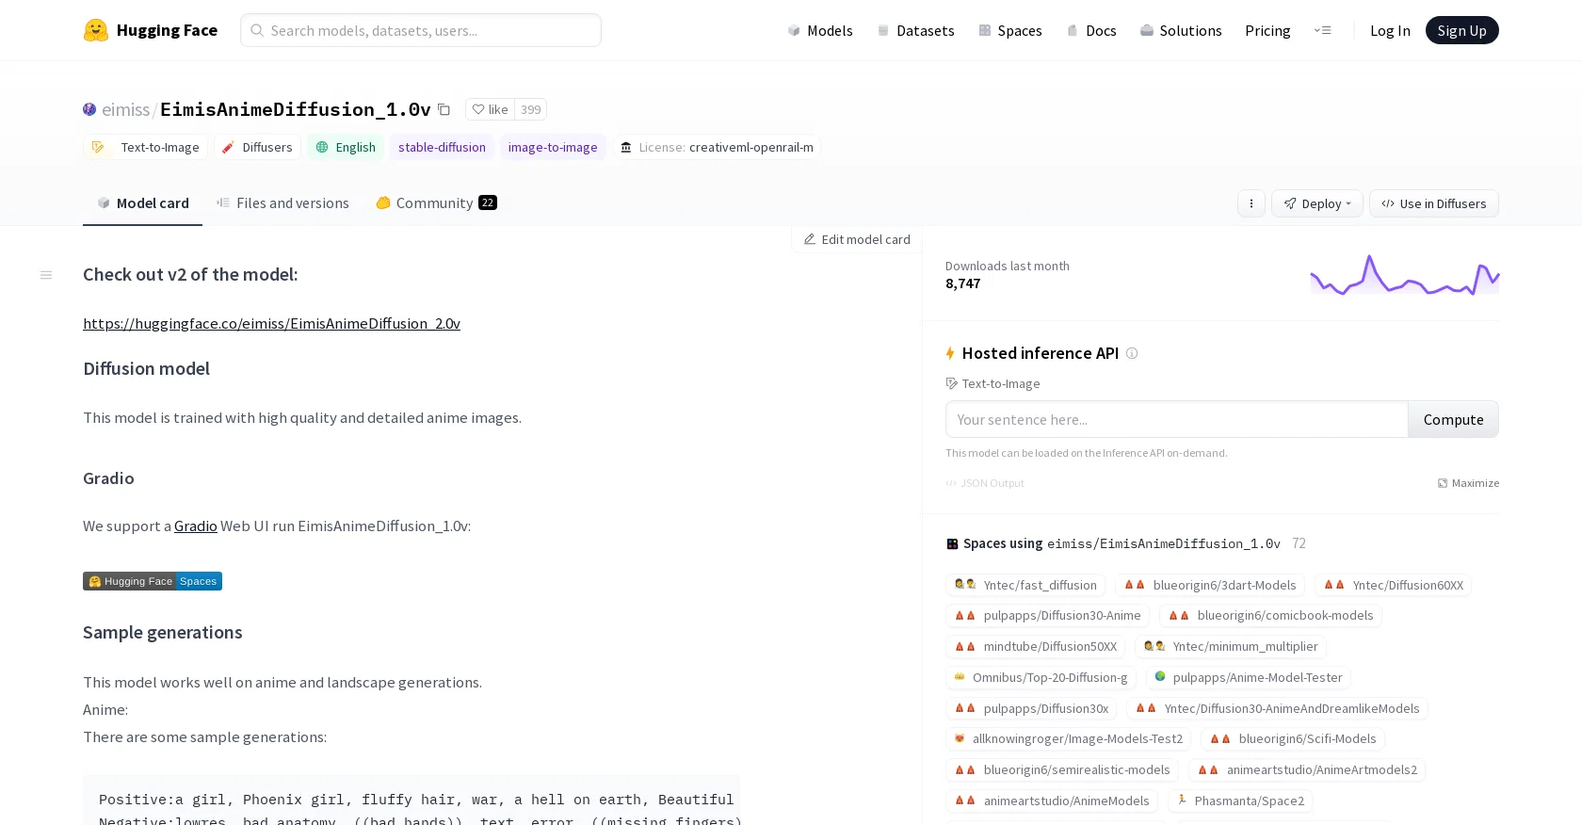
Task: Click the Maximize widget icon
Action: pos(1468,483)
